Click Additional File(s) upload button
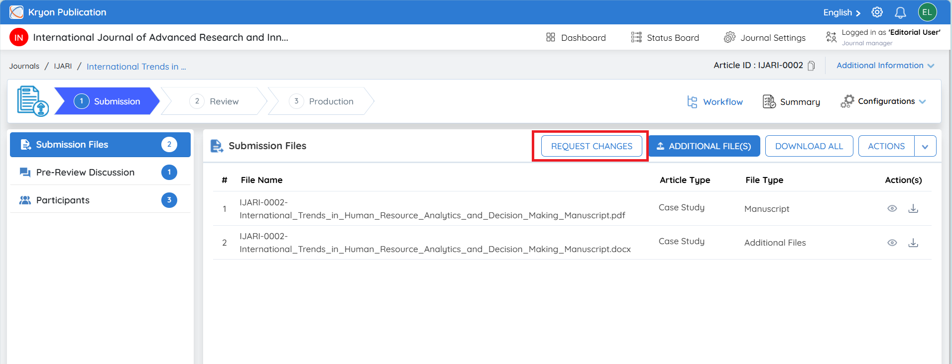This screenshot has width=952, height=364. click(705, 146)
